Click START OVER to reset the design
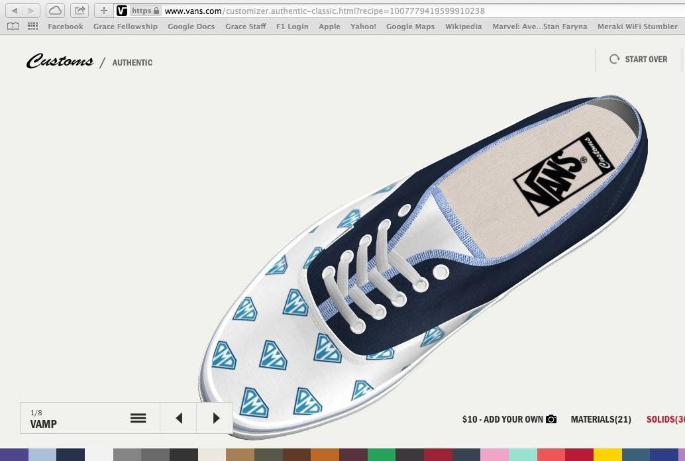The width and height of the screenshot is (685, 461). coord(638,60)
